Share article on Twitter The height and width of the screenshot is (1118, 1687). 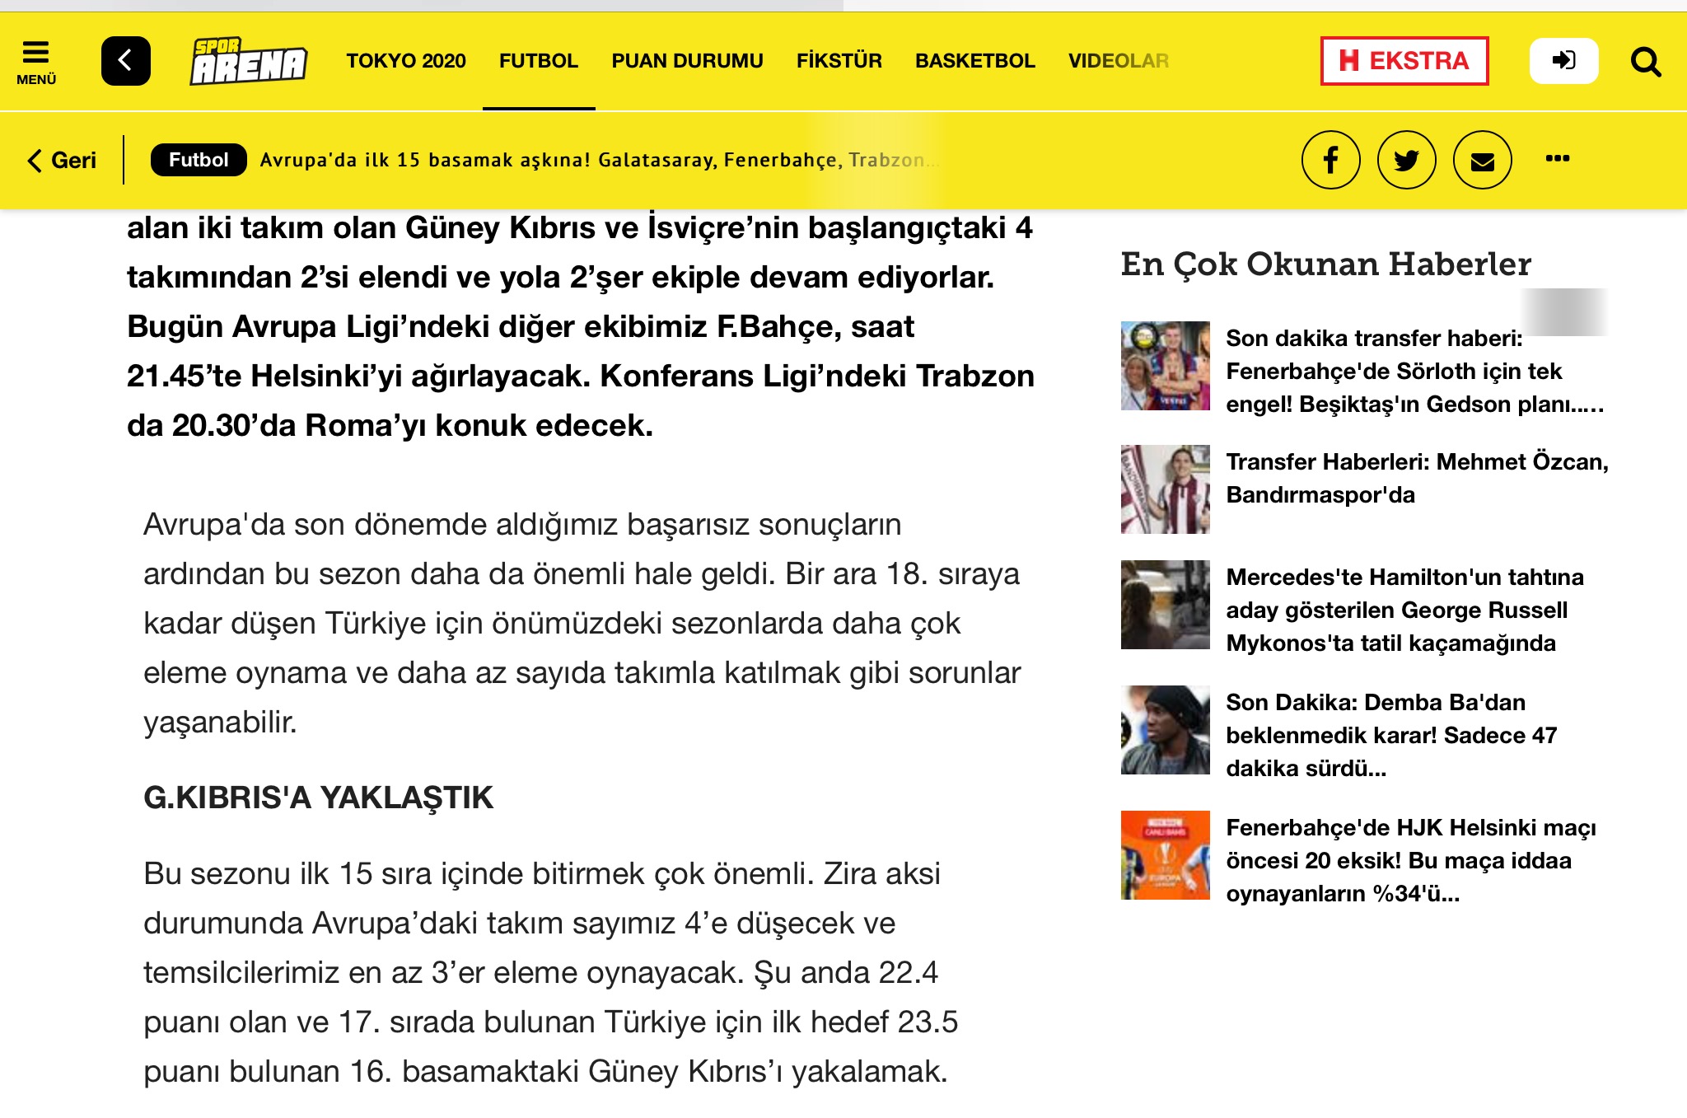(x=1406, y=160)
